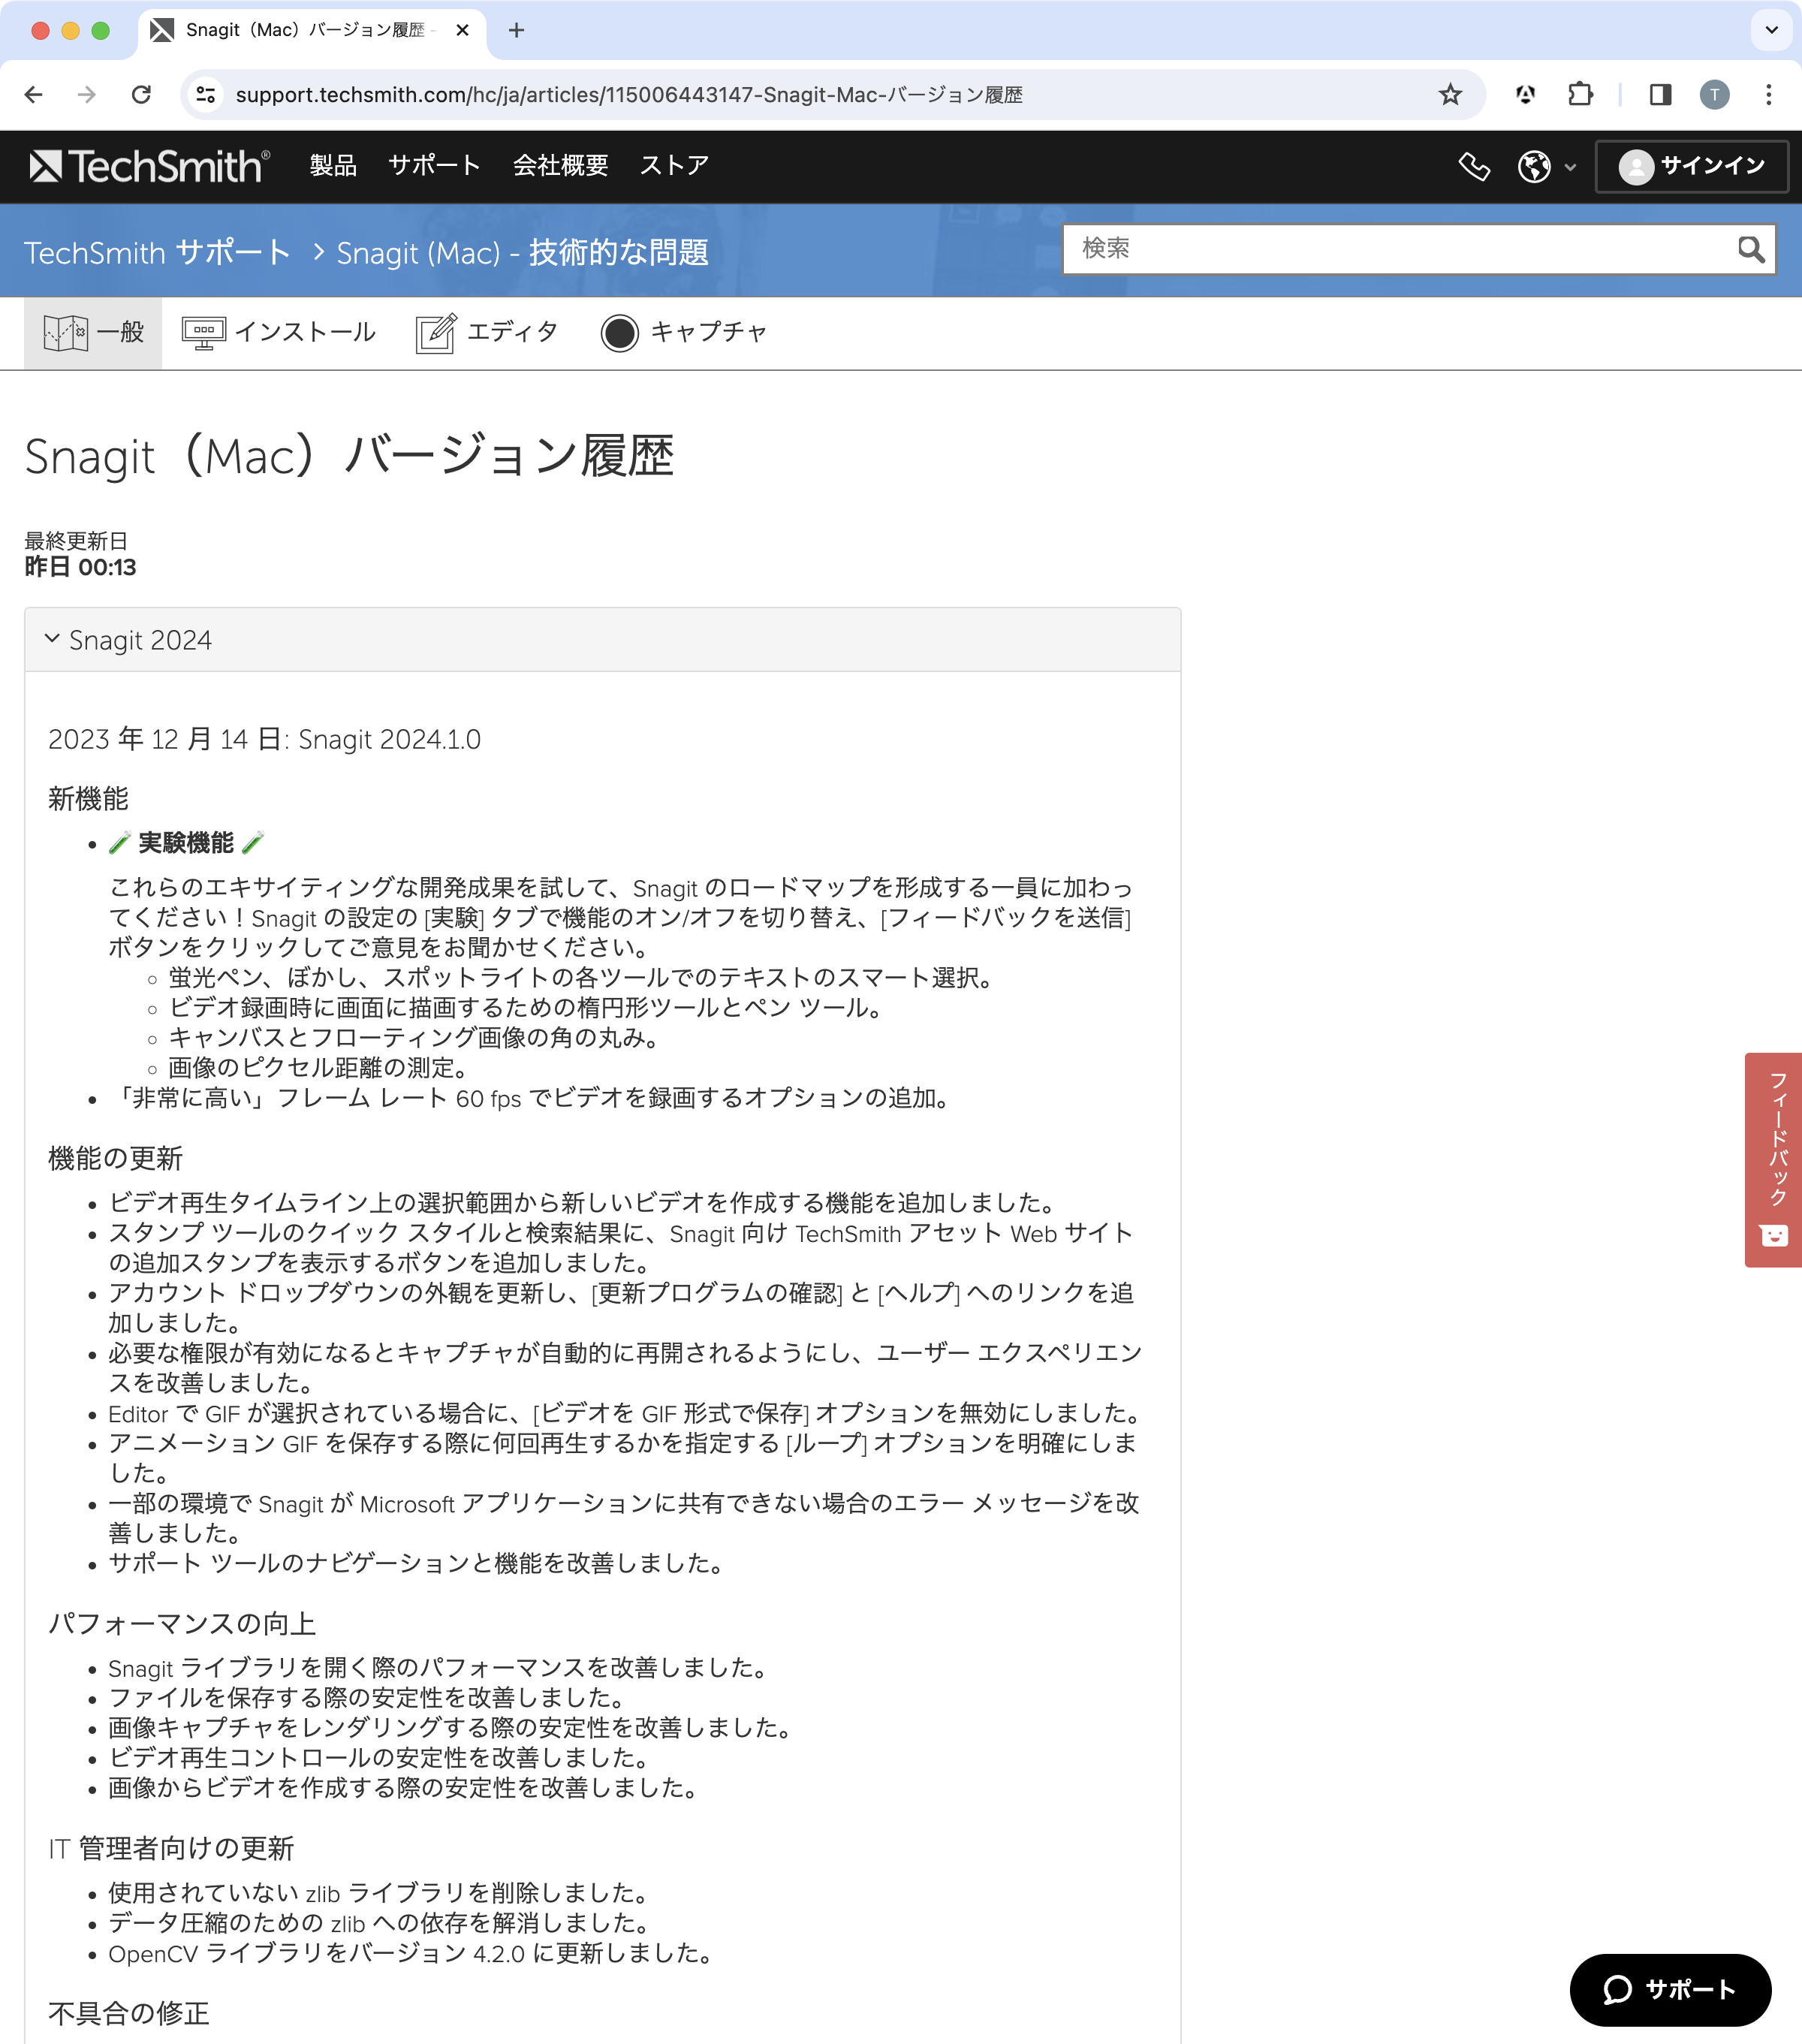The height and width of the screenshot is (2044, 1802).
Task: Click the search magnifier icon
Action: pos(1749,249)
